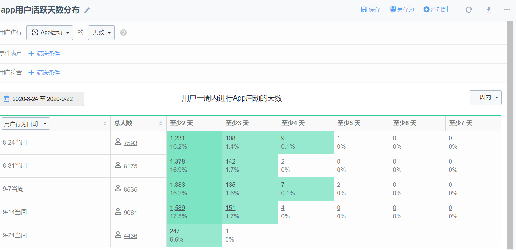
Task: Sort by 用户行为日期 column arrows
Action: [x=105, y=124]
